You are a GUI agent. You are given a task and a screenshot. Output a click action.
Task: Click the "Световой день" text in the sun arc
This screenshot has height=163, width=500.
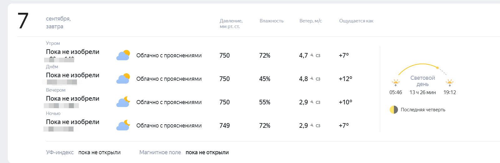tap(422, 81)
